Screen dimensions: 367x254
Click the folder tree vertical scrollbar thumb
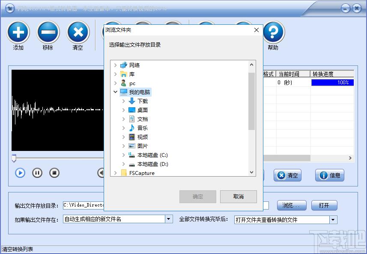point(252,101)
